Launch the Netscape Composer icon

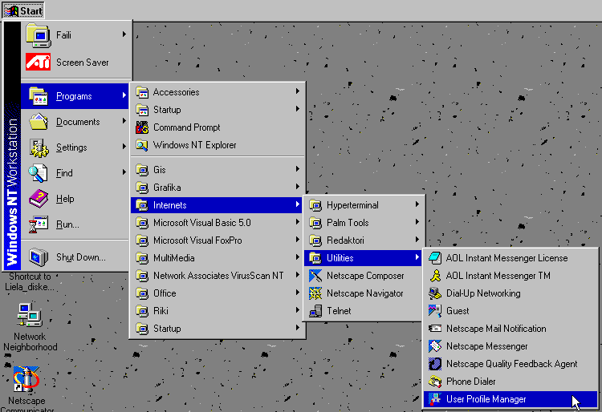coord(315,276)
